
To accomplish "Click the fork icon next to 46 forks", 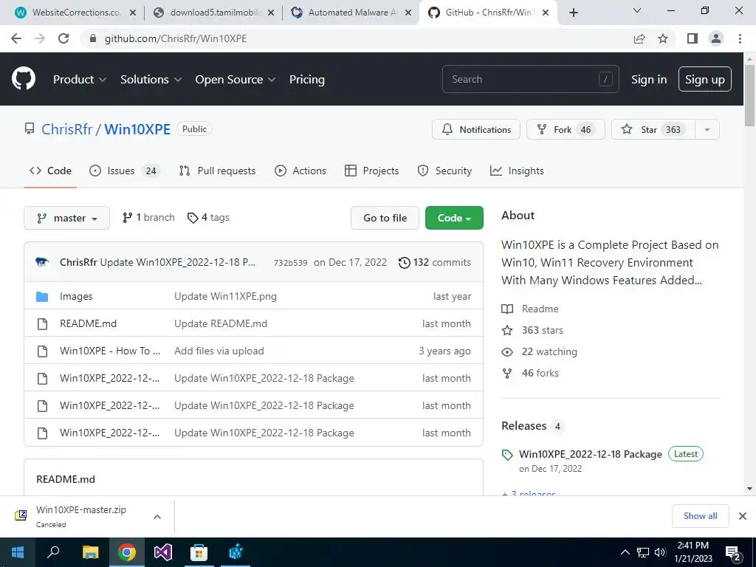I will [x=507, y=373].
